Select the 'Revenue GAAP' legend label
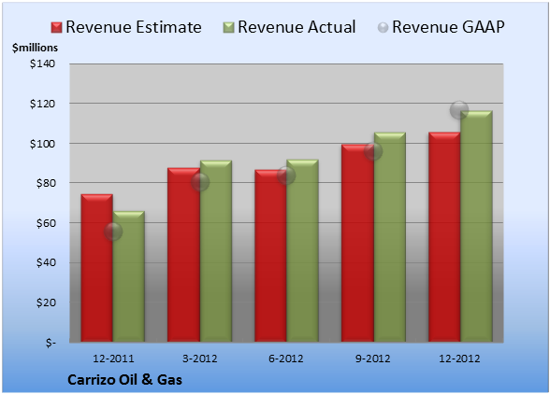 [x=448, y=27]
